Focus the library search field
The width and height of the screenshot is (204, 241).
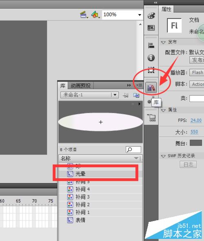coord(133,150)
